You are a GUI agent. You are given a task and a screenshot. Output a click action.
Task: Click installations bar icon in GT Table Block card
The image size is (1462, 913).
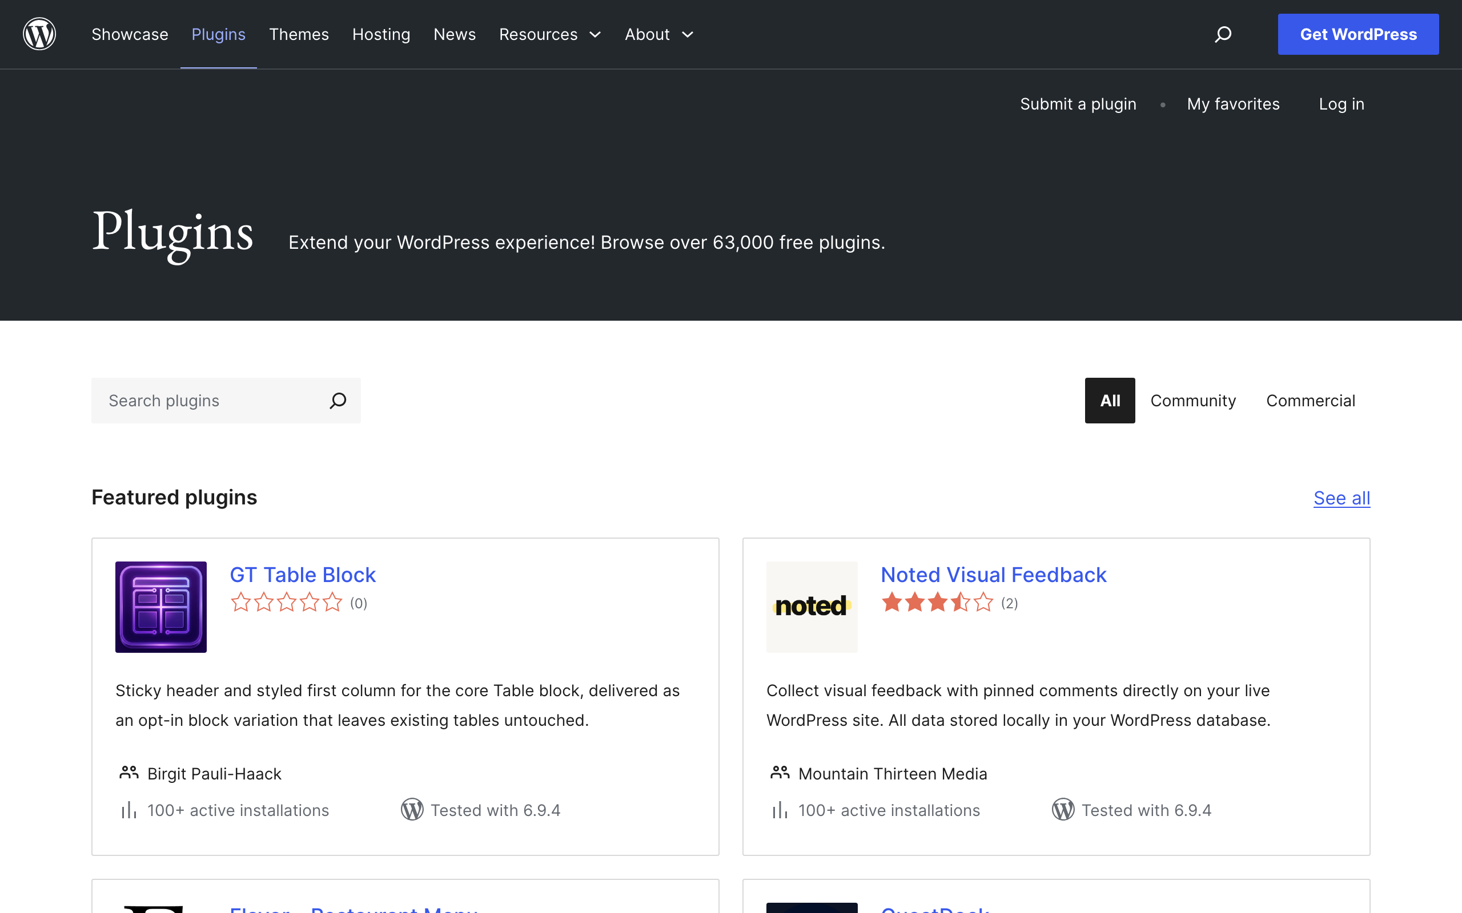pos(128,810)
